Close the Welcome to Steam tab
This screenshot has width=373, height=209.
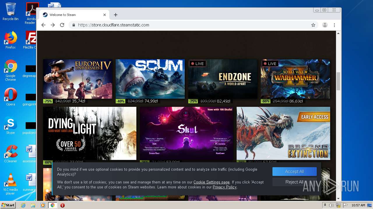pos(105,15)
